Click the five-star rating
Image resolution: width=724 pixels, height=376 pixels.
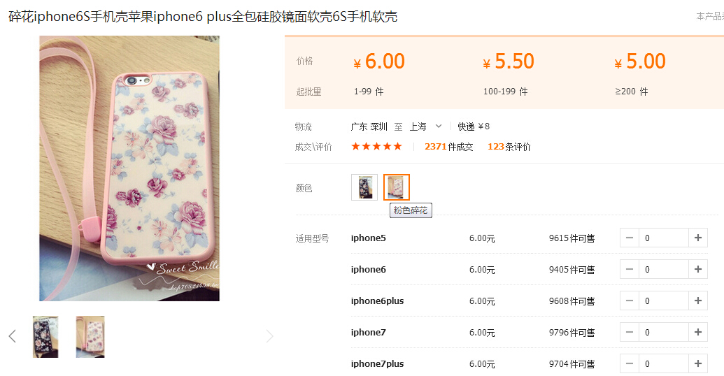377,147
